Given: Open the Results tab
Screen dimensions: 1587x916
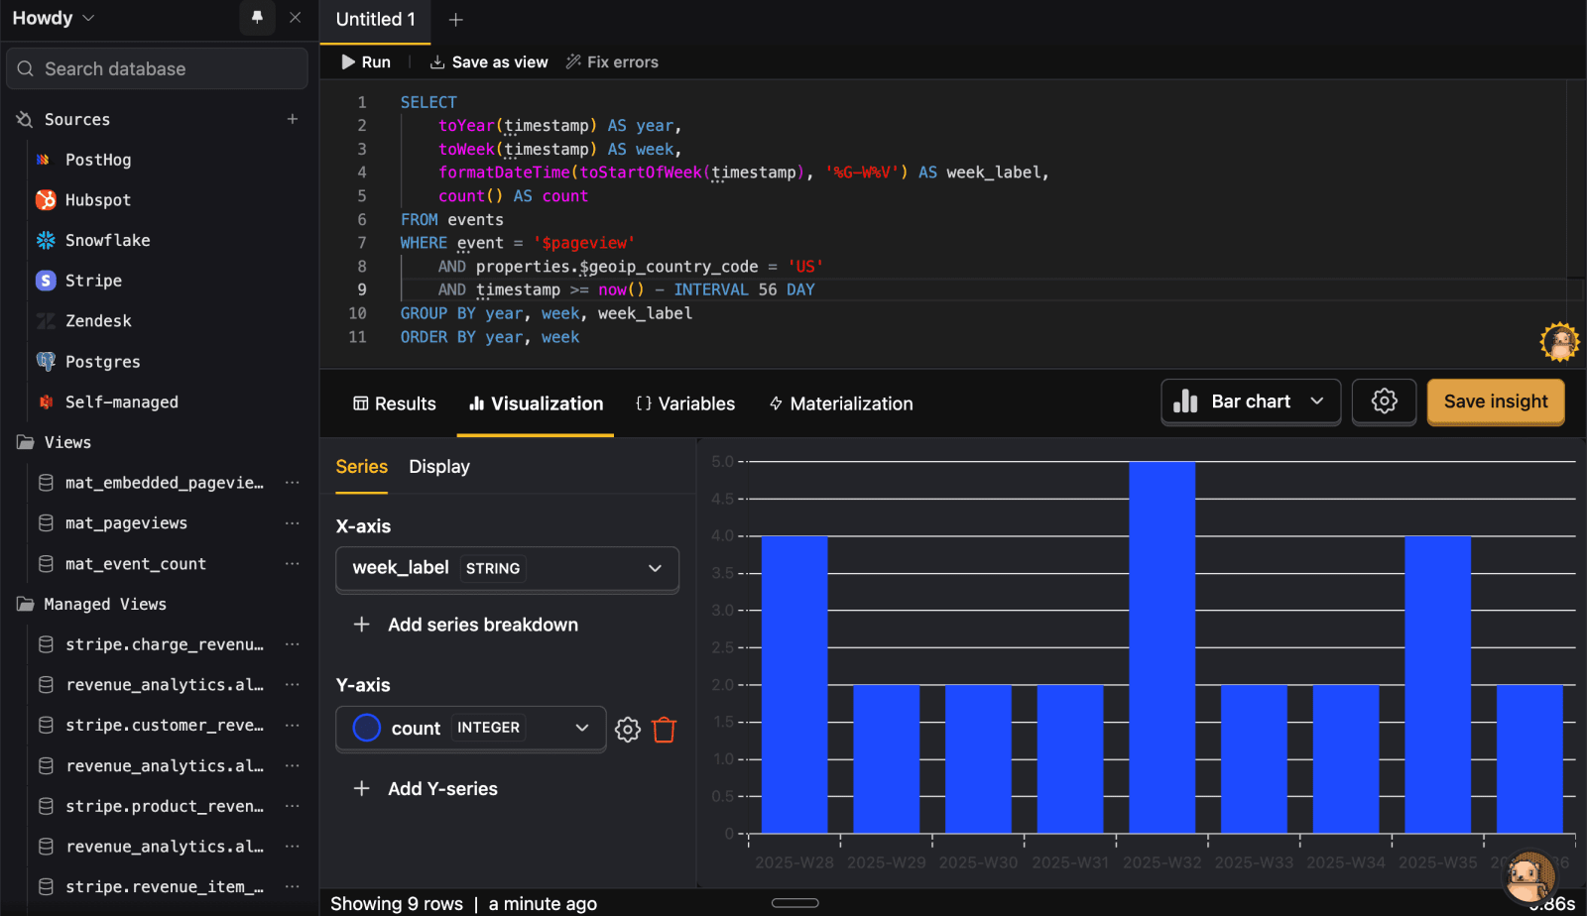Looking at the screenshot, I should pos(395,403).
